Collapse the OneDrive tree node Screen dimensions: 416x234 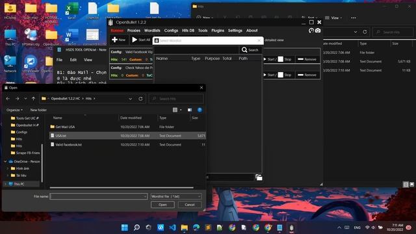click(x=5, y=161)
